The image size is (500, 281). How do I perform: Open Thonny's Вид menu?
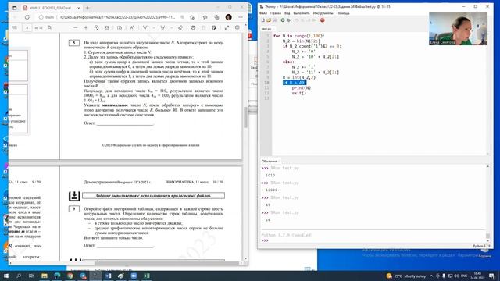[x=287, y=13]
